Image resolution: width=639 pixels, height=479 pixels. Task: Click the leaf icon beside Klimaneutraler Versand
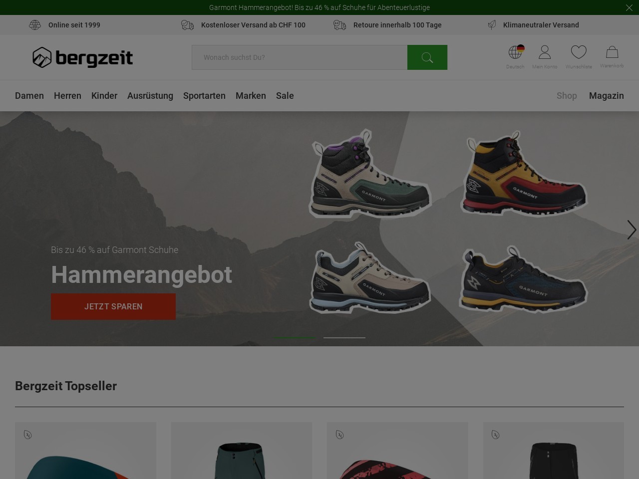coord(492,25)
